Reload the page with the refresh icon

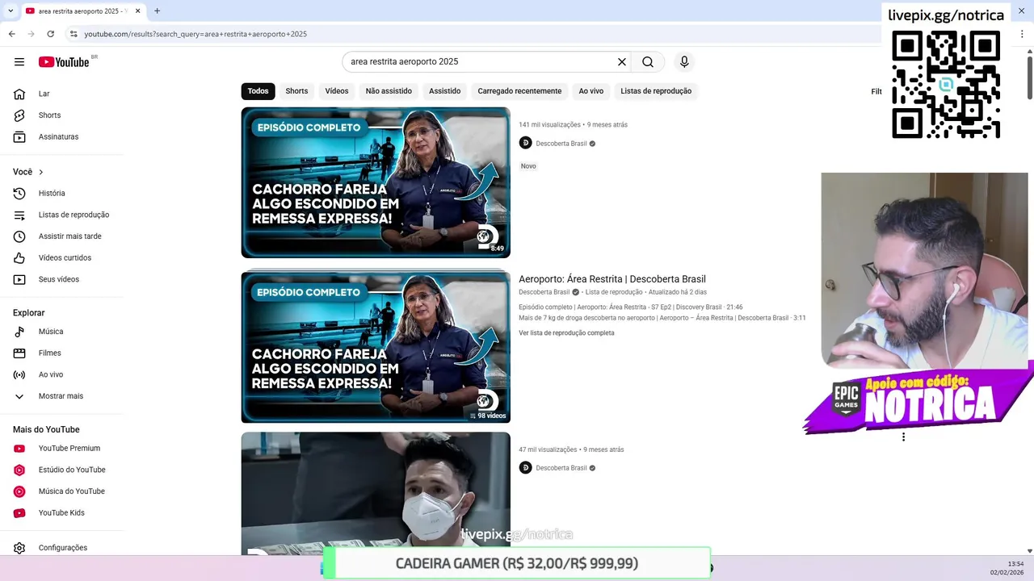pyautogui.click(x=50, y=34)
